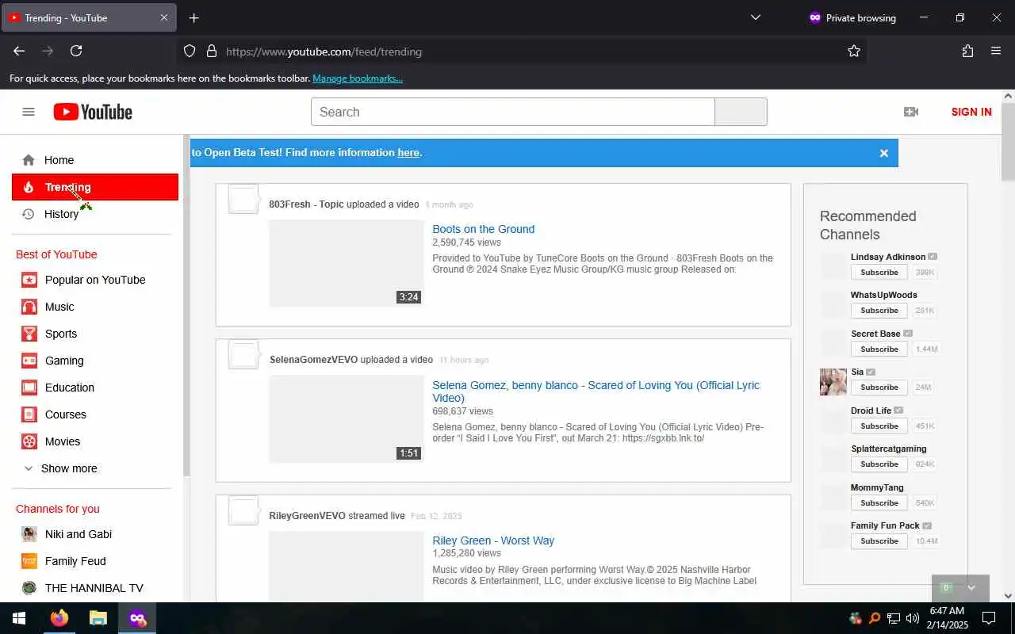1015x634 pixels.
Task: Subscribe to Sia
Action: (x=879, y=387)
